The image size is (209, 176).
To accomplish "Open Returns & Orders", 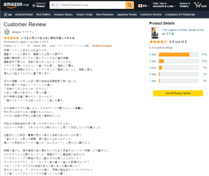I will coord(184,5).
